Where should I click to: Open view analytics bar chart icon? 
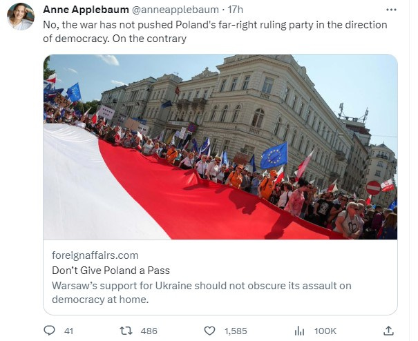[299, 331]
